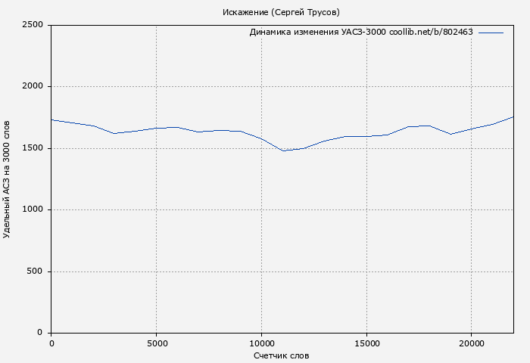Click the 1000 tick label on the y-axis
The image size is (530, 363).
pyautogui.click(x=35, y=210)
